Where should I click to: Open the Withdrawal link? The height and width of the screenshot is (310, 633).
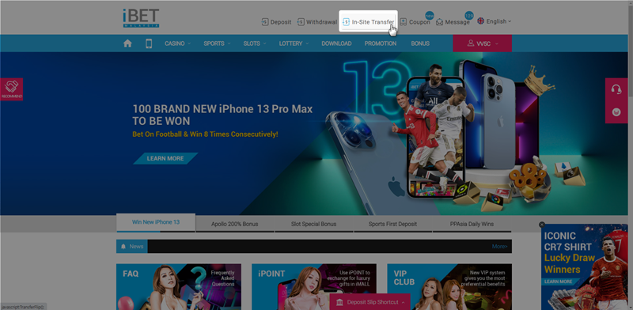coord(317,22)
